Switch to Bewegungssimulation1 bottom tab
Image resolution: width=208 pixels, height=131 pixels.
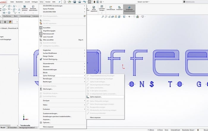[x=27, y=127]
